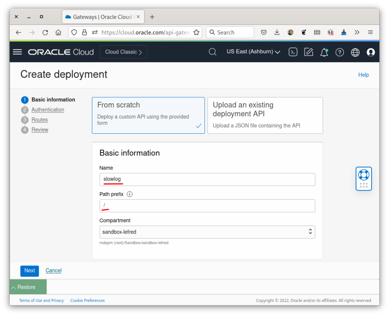
Task: Open the notifications bell
Action: [324, 52]
